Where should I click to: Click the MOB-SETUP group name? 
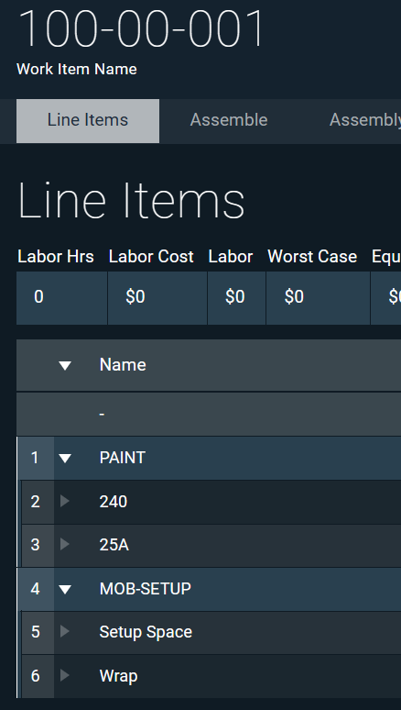click(x=146, y=589)
